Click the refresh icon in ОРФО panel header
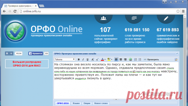This screenshot has height=106, width=188. tap(177, 54)
